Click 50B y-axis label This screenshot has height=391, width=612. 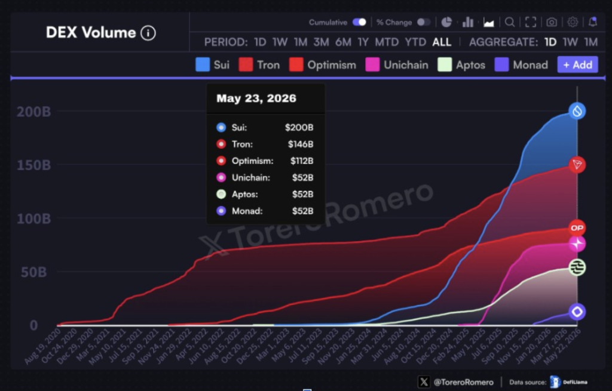click(34, 272)
